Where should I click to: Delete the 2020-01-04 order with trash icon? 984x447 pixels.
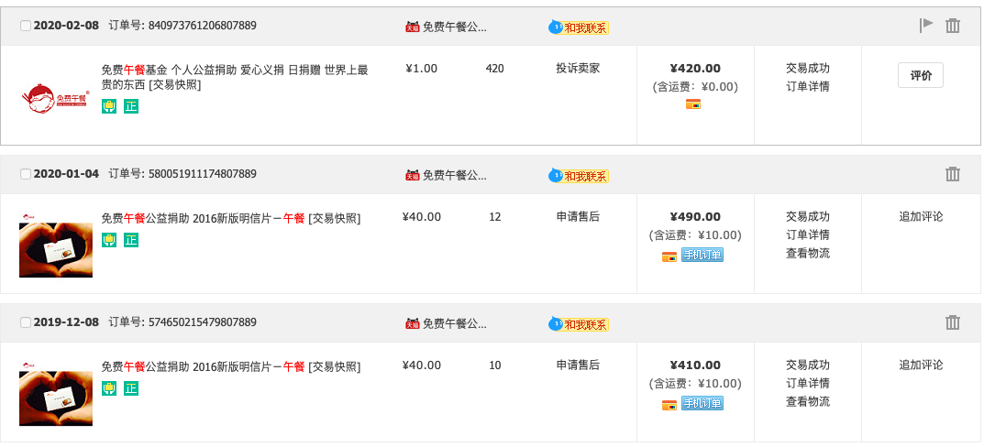click(953, 174)
